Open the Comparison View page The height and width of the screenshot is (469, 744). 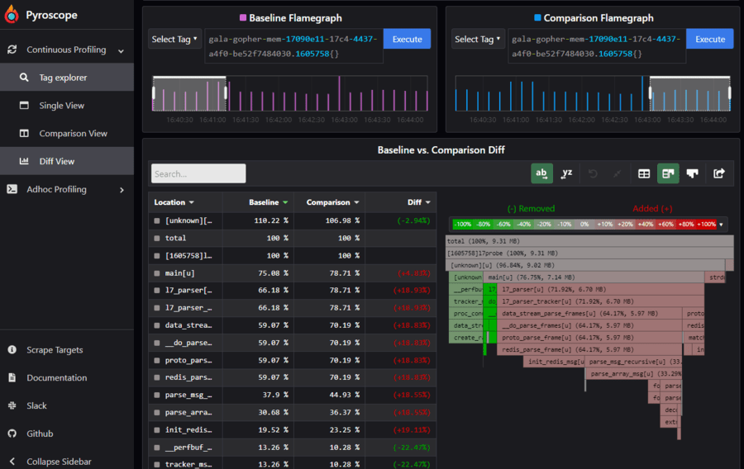tap(73, 133)
